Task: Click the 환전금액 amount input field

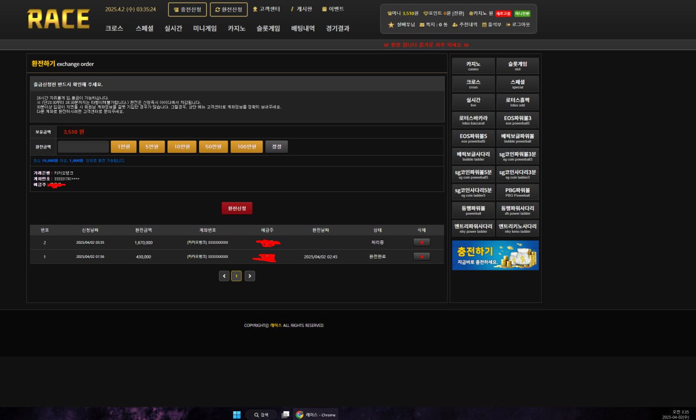Action: (x=83, y=147)
